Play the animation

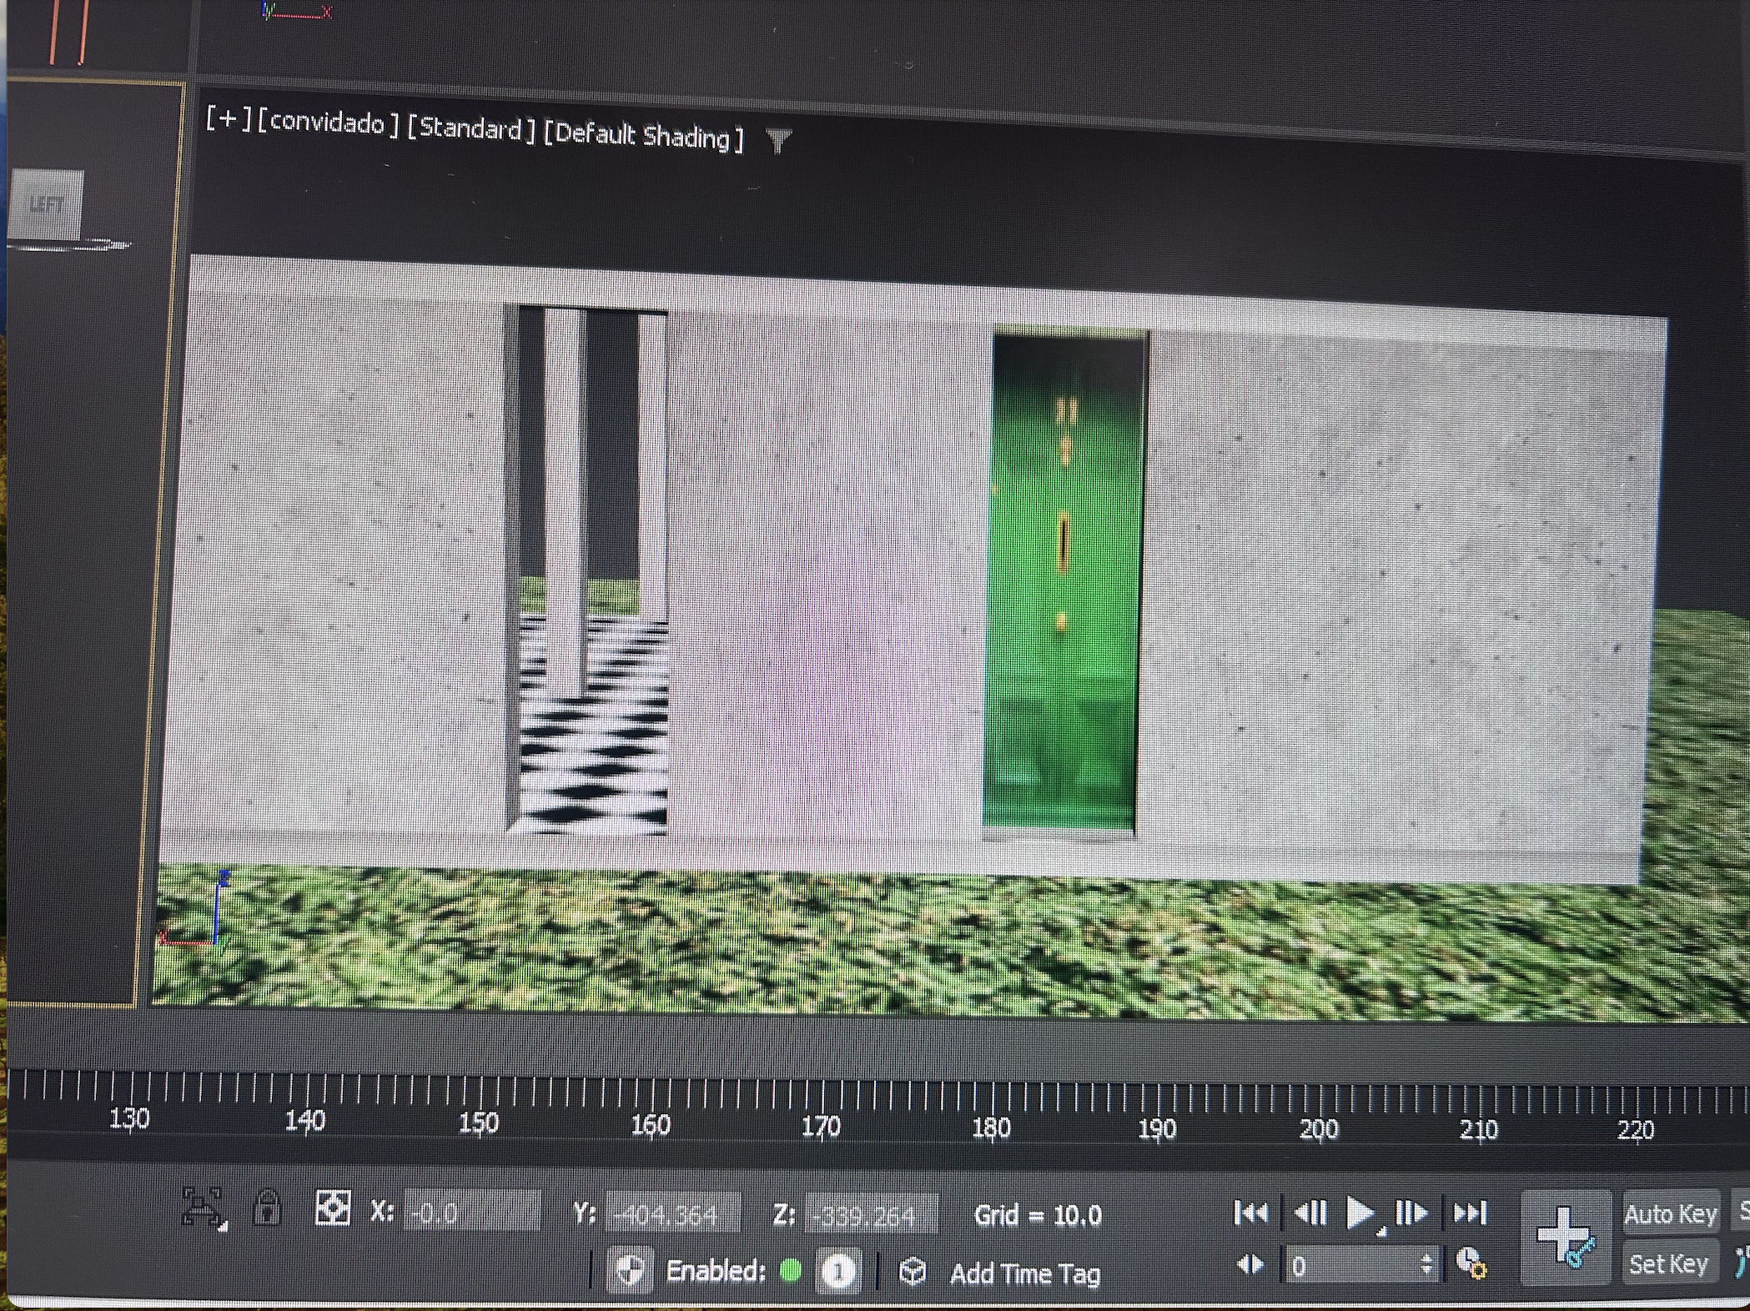click(x=1360, y=1213)
